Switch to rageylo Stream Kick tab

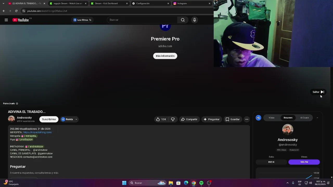pos(68,3)
